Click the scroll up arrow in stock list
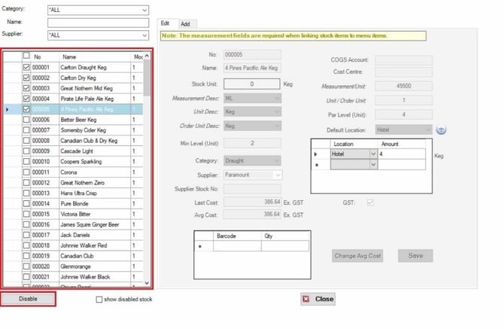 (x=147, y=56)
